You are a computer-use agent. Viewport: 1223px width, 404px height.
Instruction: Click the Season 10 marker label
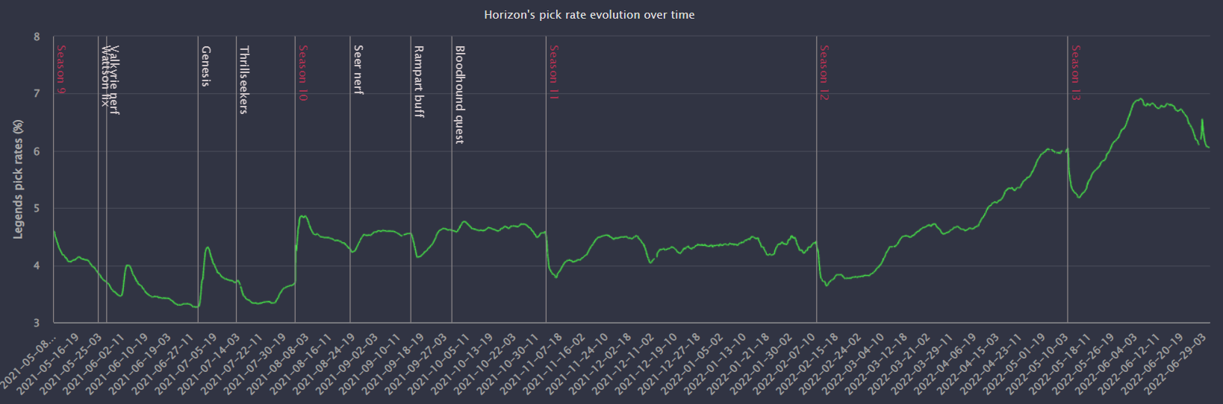(303, 72)
